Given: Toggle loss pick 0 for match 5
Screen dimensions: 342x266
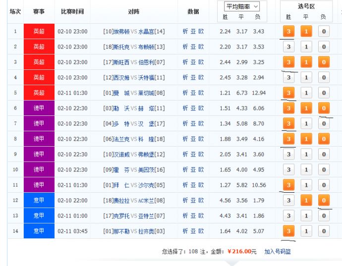Looking at the screenshot, I should (x=324, y=93).
